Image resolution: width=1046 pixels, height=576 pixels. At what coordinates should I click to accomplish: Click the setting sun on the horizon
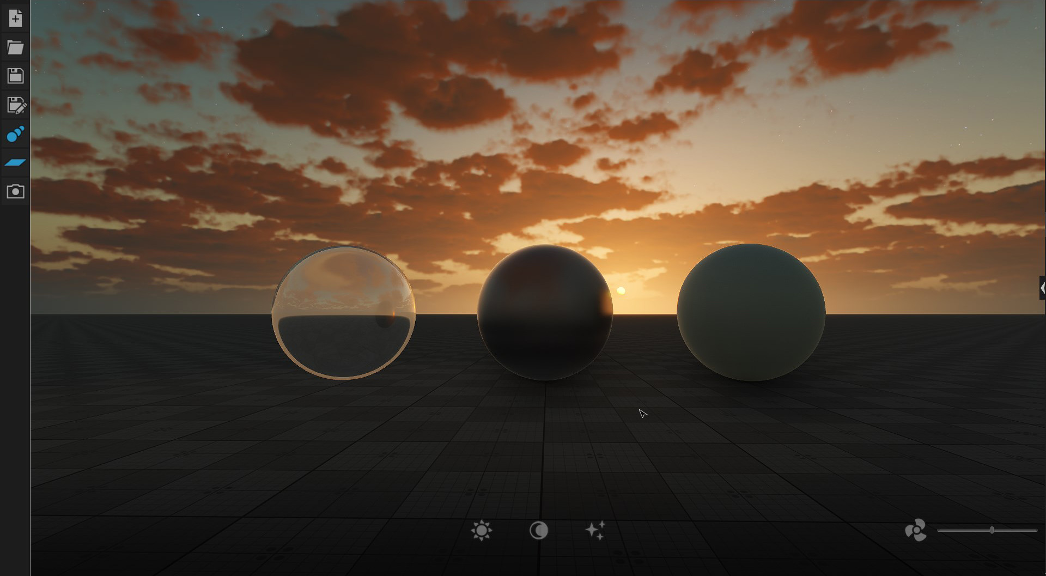[x=622, y=292]
